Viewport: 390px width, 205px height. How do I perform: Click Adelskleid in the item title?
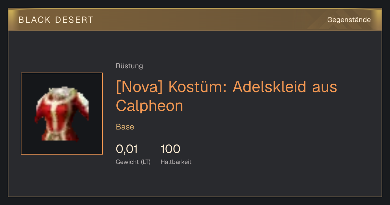click(x=269, y=87)
